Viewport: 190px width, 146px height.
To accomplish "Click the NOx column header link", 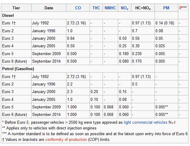I will tap(124, 8).
